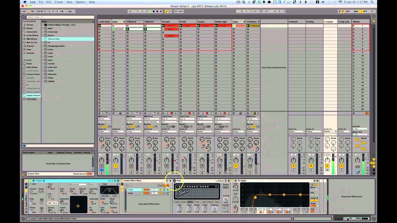Click browser search field
Viewport: 397px width, 223px height.
click(60, 17)
